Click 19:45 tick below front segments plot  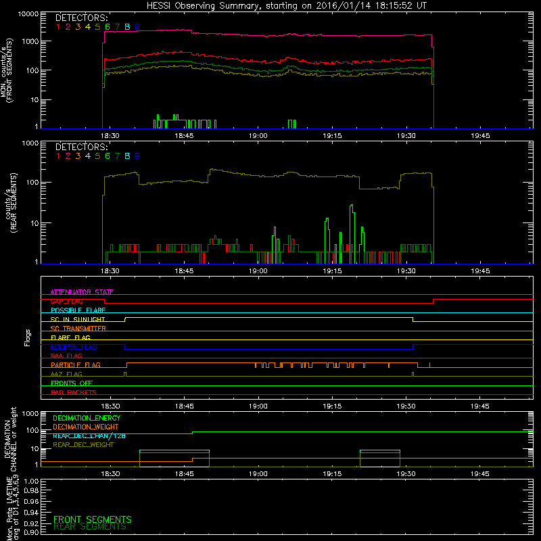point(480,136)
